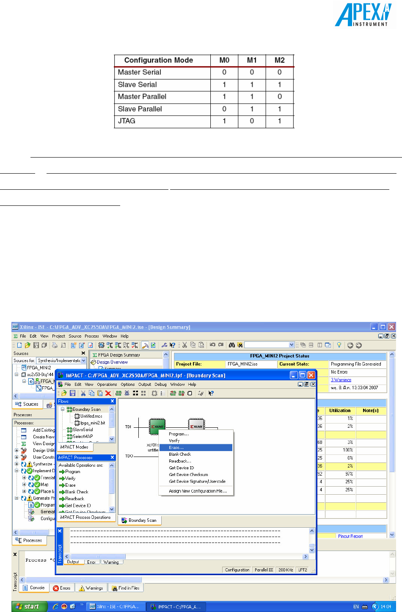Click the iMPACT save toolbar icon
This screenshot has width=402, height=612.
72,393
